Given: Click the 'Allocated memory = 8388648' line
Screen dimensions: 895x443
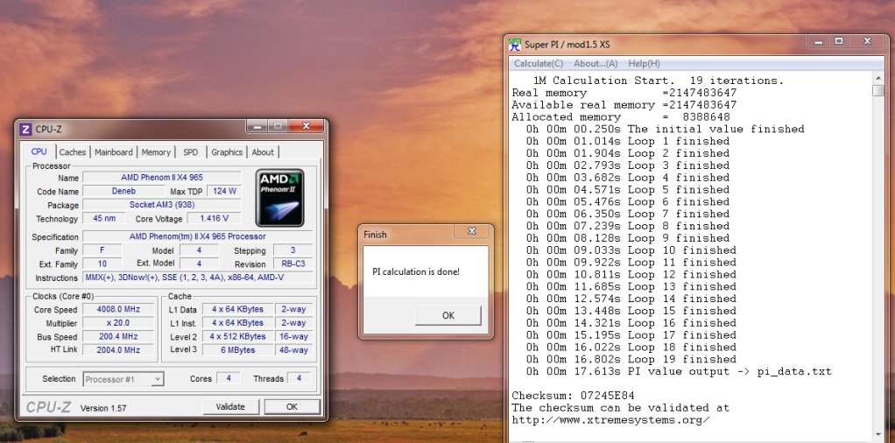Looking at the screenshot, I should 620,117.
